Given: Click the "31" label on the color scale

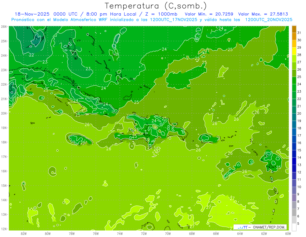Looking at the screenshot, I should pos(299,33).
